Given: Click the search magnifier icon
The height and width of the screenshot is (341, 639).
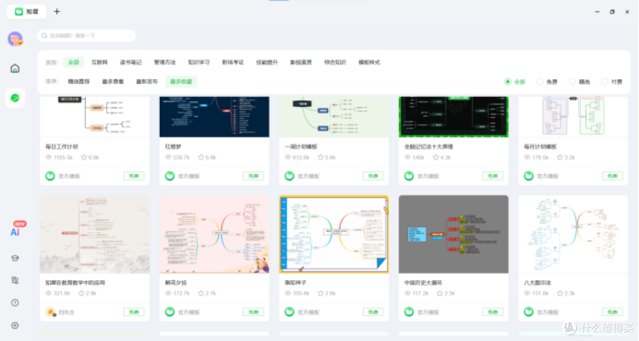Looking at the screenshot, I should pyautogui.click(x=44, y=36).
